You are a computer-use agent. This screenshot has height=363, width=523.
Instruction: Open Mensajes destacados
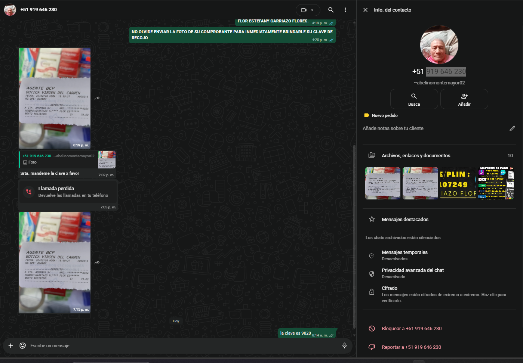[x=405, y=220]
